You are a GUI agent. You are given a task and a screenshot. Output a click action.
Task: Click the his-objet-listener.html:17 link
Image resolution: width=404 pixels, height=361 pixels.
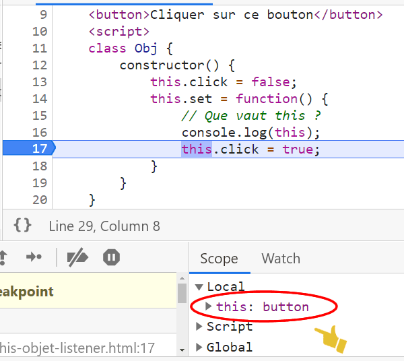77,348
